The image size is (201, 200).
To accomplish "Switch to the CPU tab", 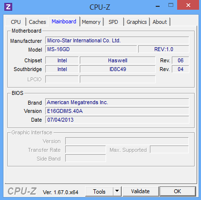I will coord(16,22).
